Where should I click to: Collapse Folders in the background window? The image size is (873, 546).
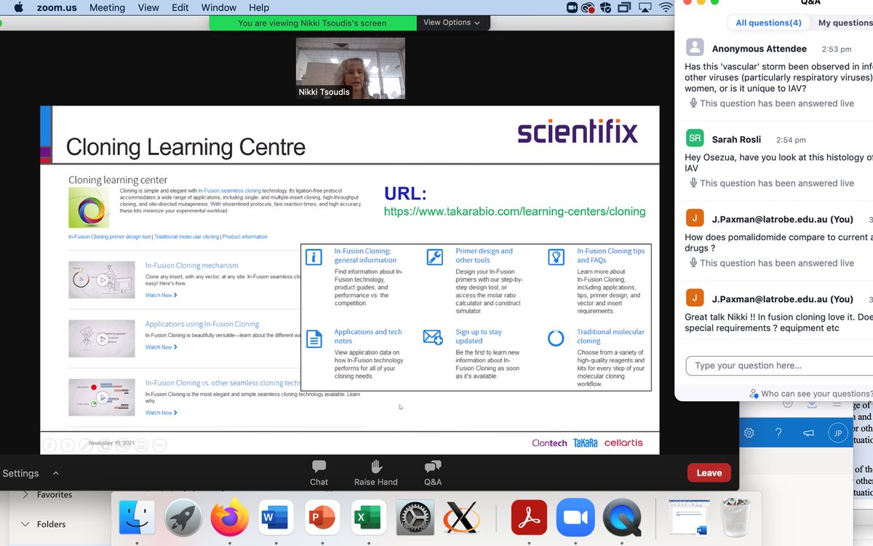(25, 524)
